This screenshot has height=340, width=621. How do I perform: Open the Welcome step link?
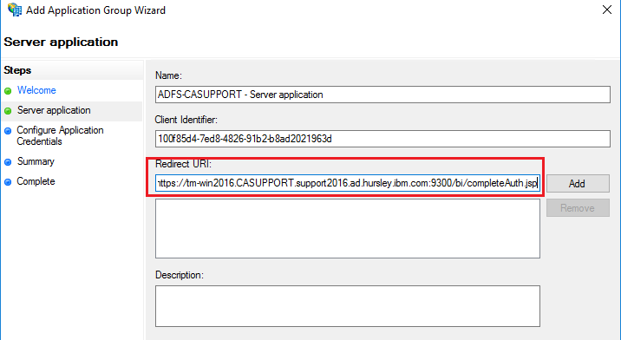click(36, 90)
